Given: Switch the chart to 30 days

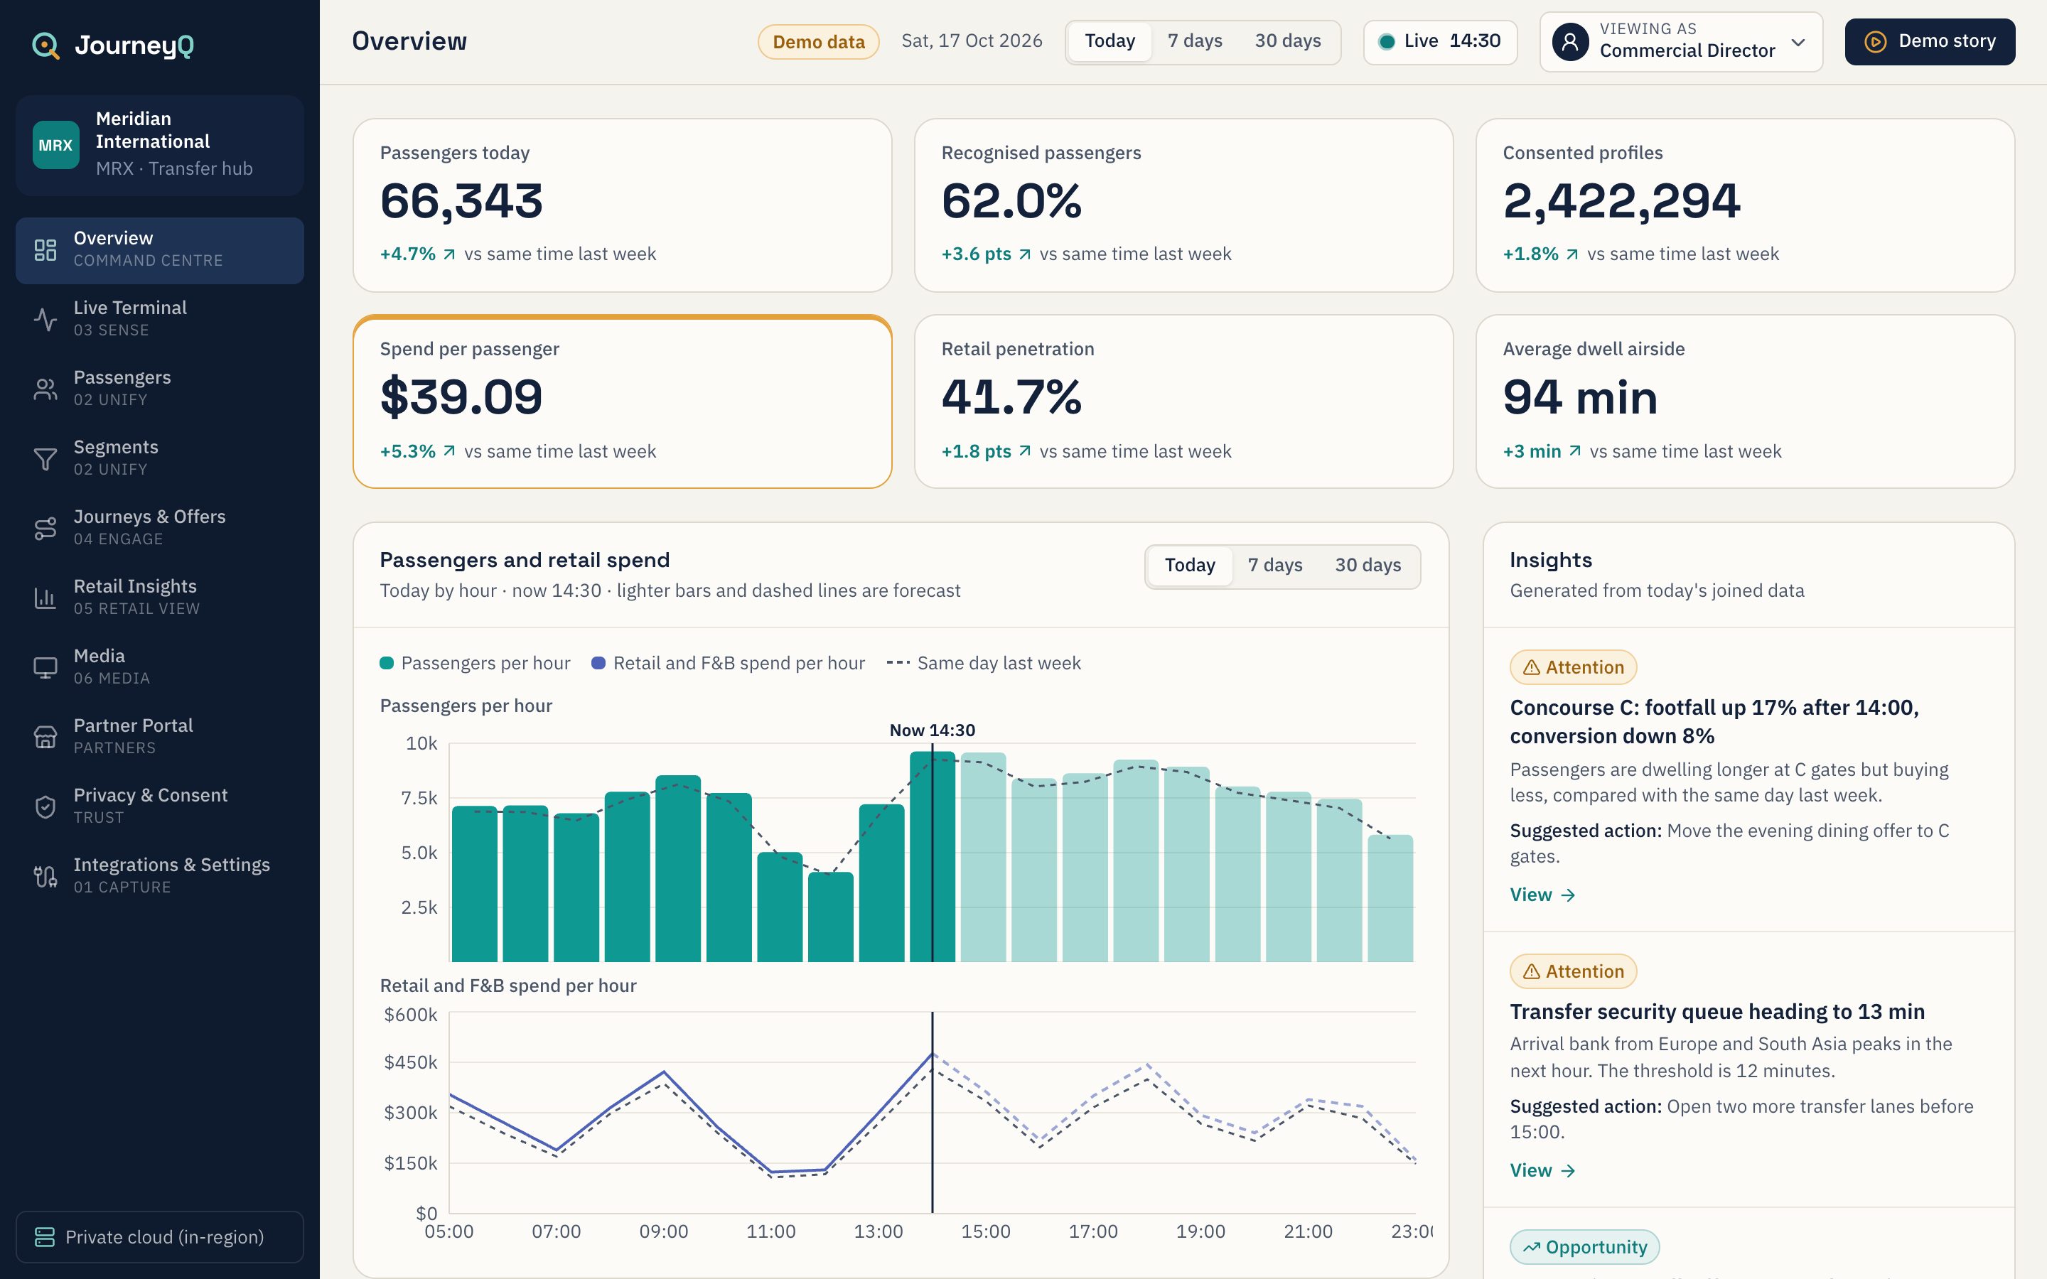Looking at the screenshot, I should 1368,565.
